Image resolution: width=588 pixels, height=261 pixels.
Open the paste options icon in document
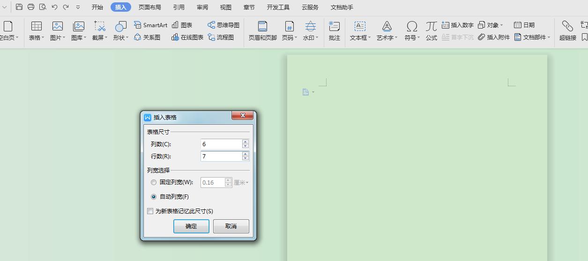pyautogui.click(x=308, y=92)
